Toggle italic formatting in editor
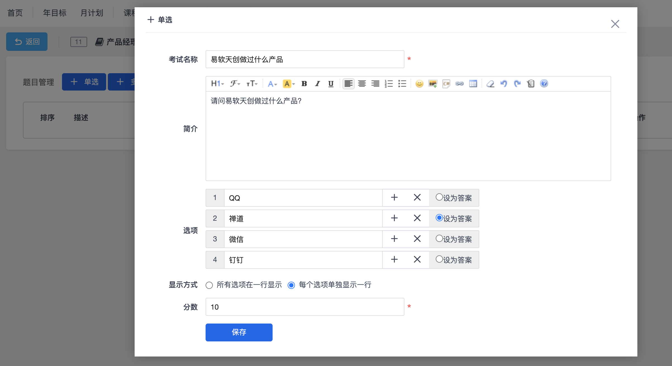Image resolution: width=672 pixels, height=366 pixels. (x=318, y=84)
